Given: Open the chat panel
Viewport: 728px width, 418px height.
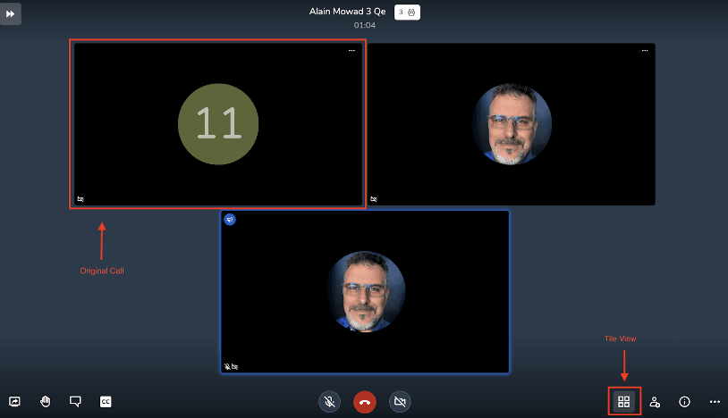Looking at the screenshot, I should click(75, 402).
